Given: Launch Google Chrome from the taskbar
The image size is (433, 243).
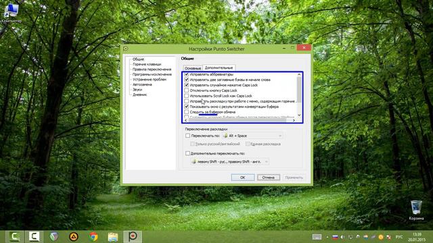Looking at the screenshot, I should pos(93,237).
